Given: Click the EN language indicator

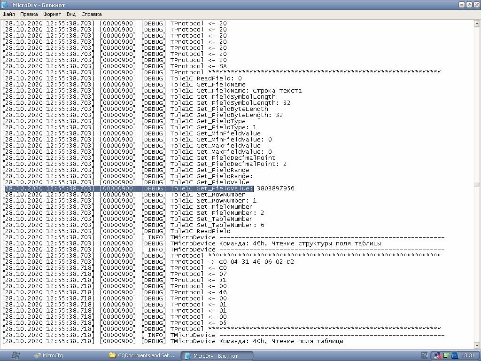Looking at the screenshot, I should tap(424, 355).
